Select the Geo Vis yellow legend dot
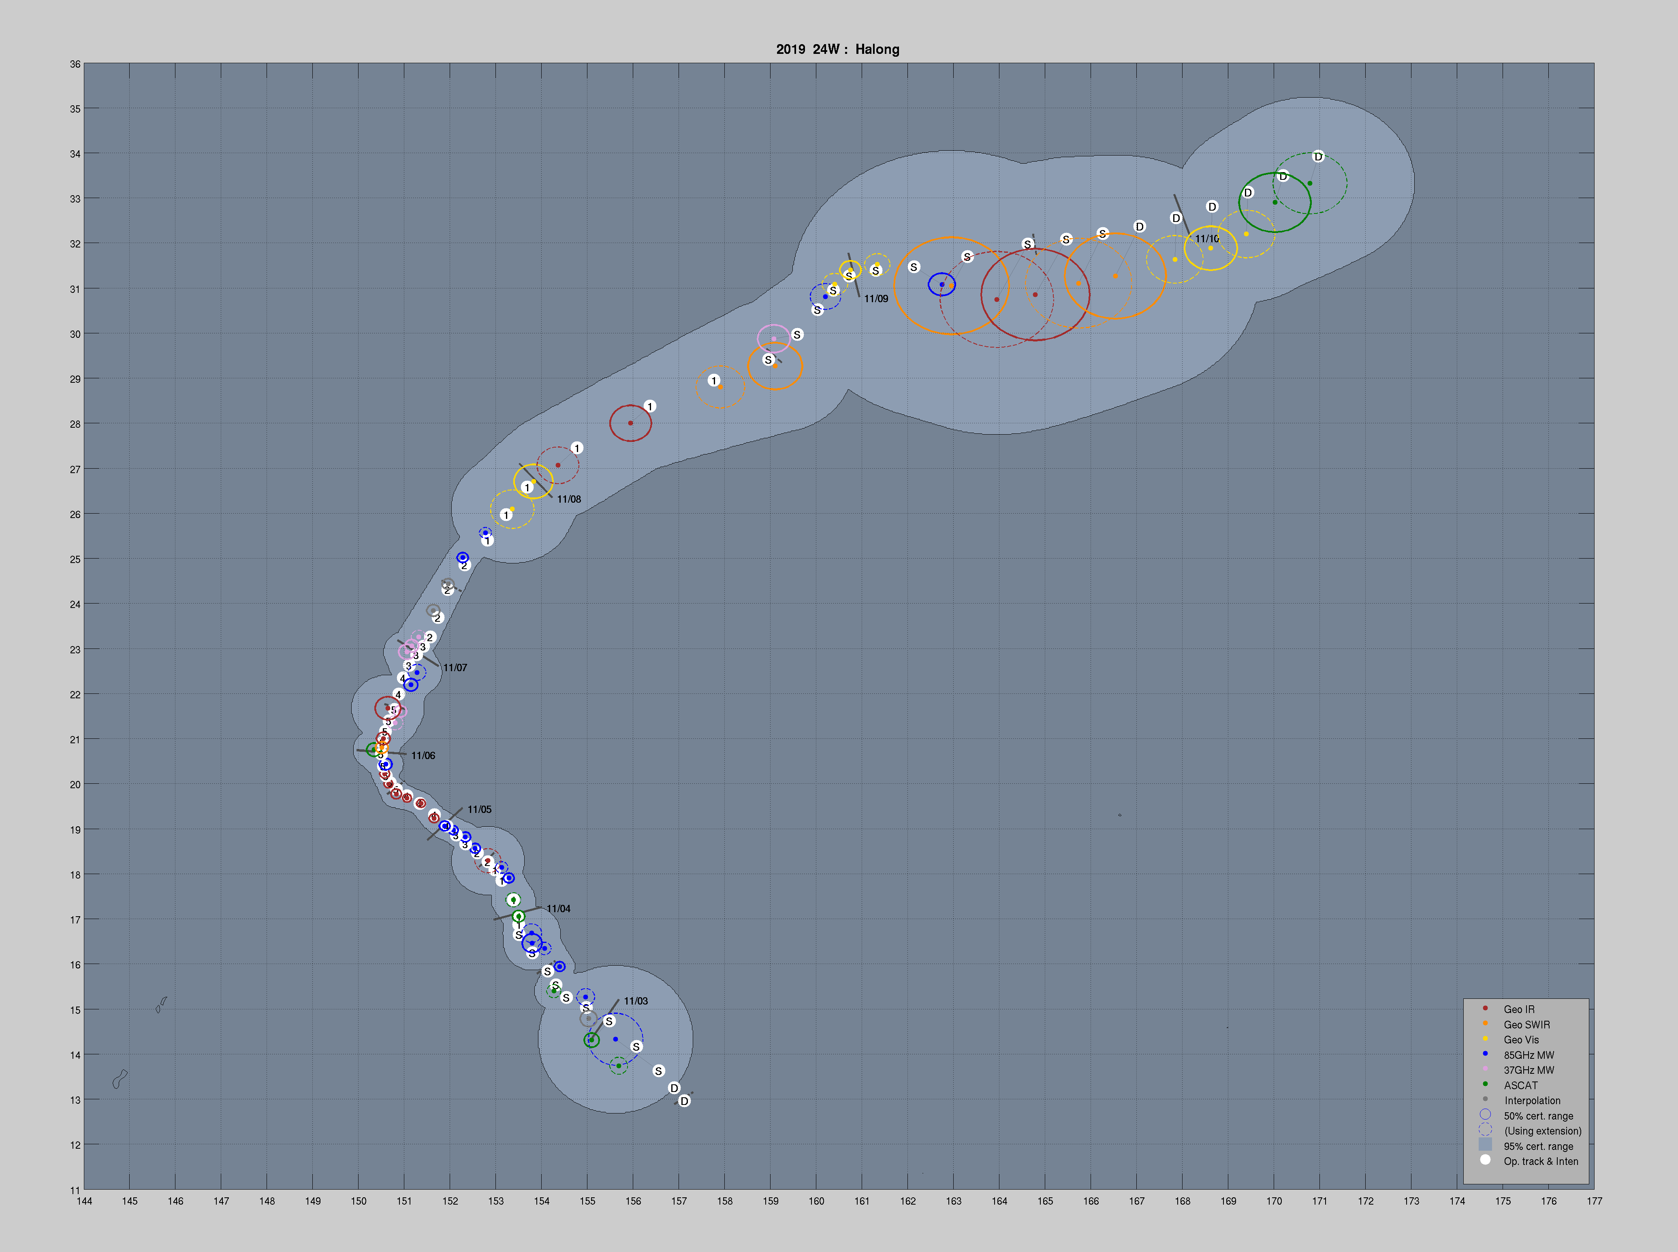The image size is (1678, 1252). point(1485,1039)
